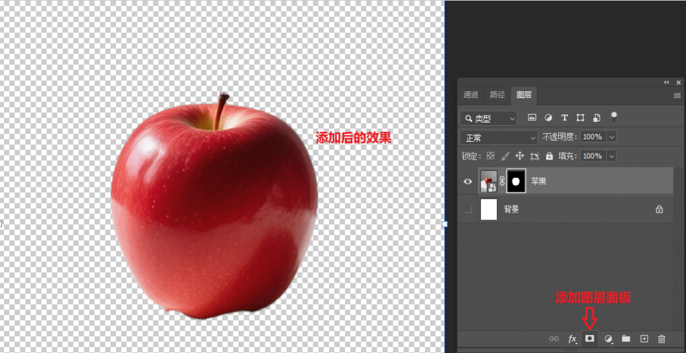Create a new adjustment layer via half-circle icon
The height and width of the screenshot is (353, 686).
coord(608,339)
